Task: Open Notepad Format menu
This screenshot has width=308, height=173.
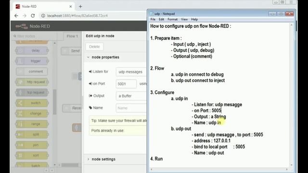Action: coord(172,19)
